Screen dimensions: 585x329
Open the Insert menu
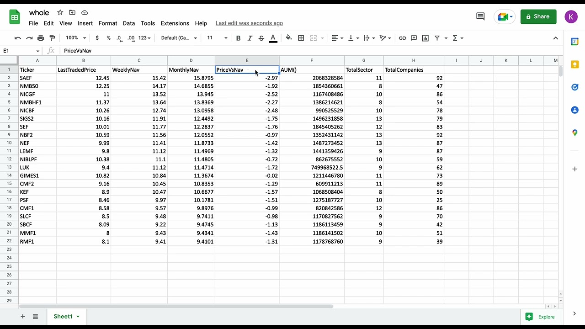(x=85, y=23)
